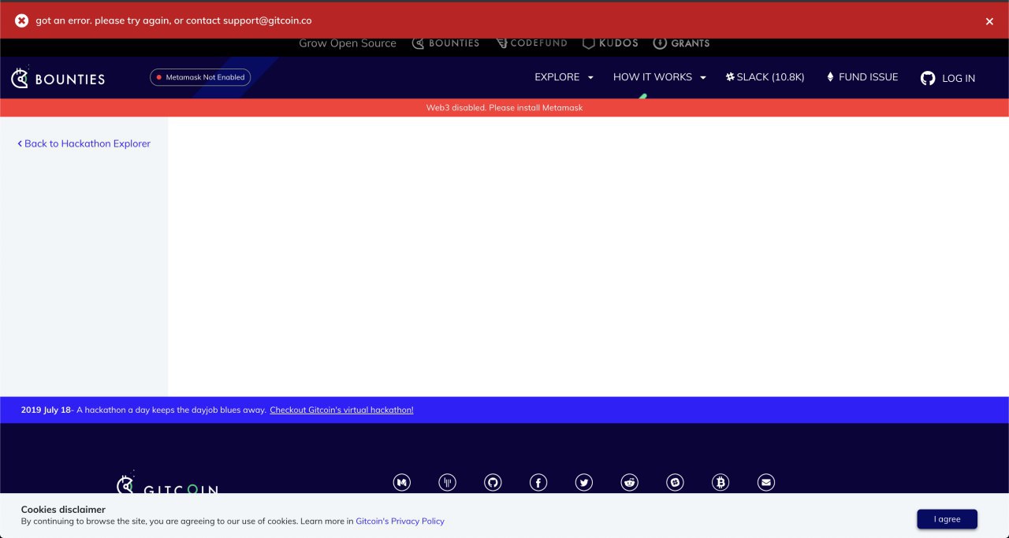Click the GitHub octocat icon beside Log In
Image resolution: width=1009 pixels, height=538 pixels.
click(928, 78)
